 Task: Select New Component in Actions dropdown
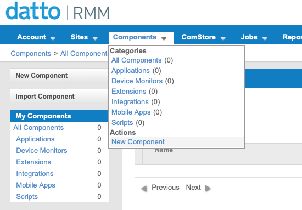pyautogui.click(x=138, y=141)
